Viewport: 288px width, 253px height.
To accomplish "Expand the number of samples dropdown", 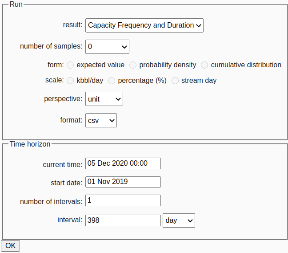I will click(x=107, y=46).
